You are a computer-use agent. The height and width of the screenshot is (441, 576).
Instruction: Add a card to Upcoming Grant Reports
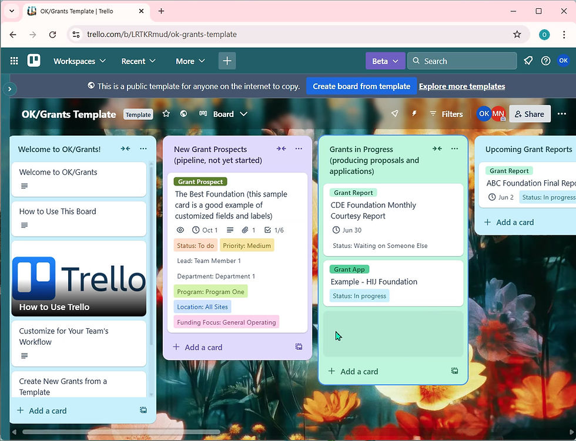click(510, 223)
